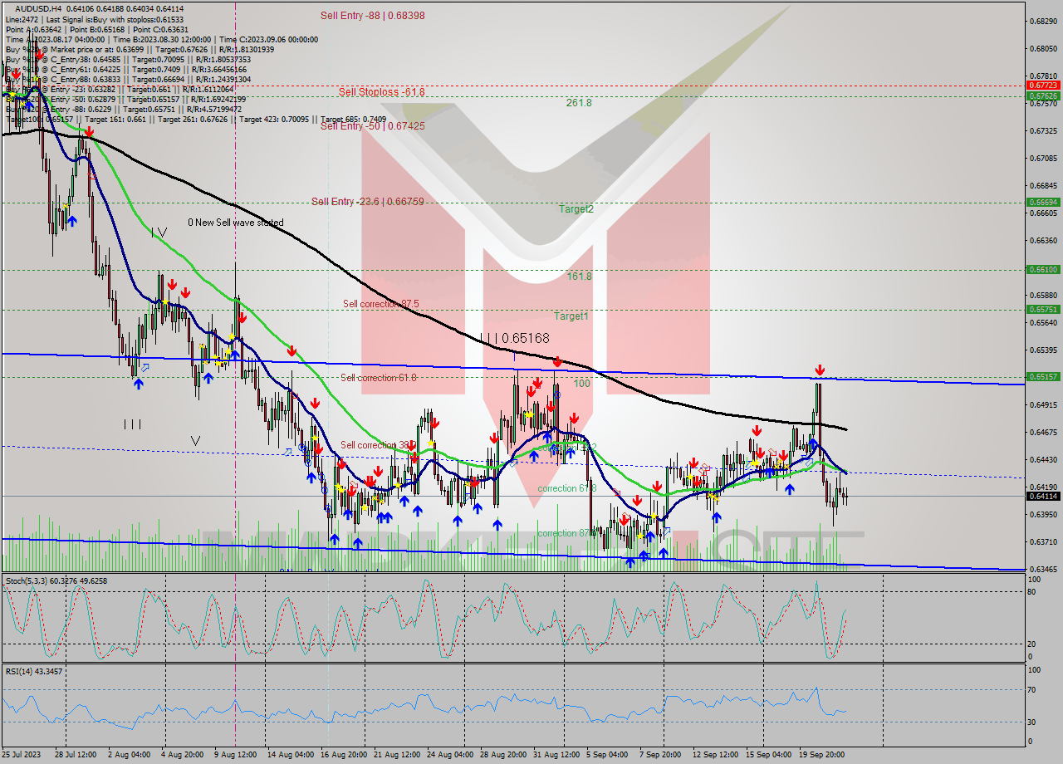Click the red 0.67723 price tag
The image size is (1063, 764).
(x=1044, y=84)
